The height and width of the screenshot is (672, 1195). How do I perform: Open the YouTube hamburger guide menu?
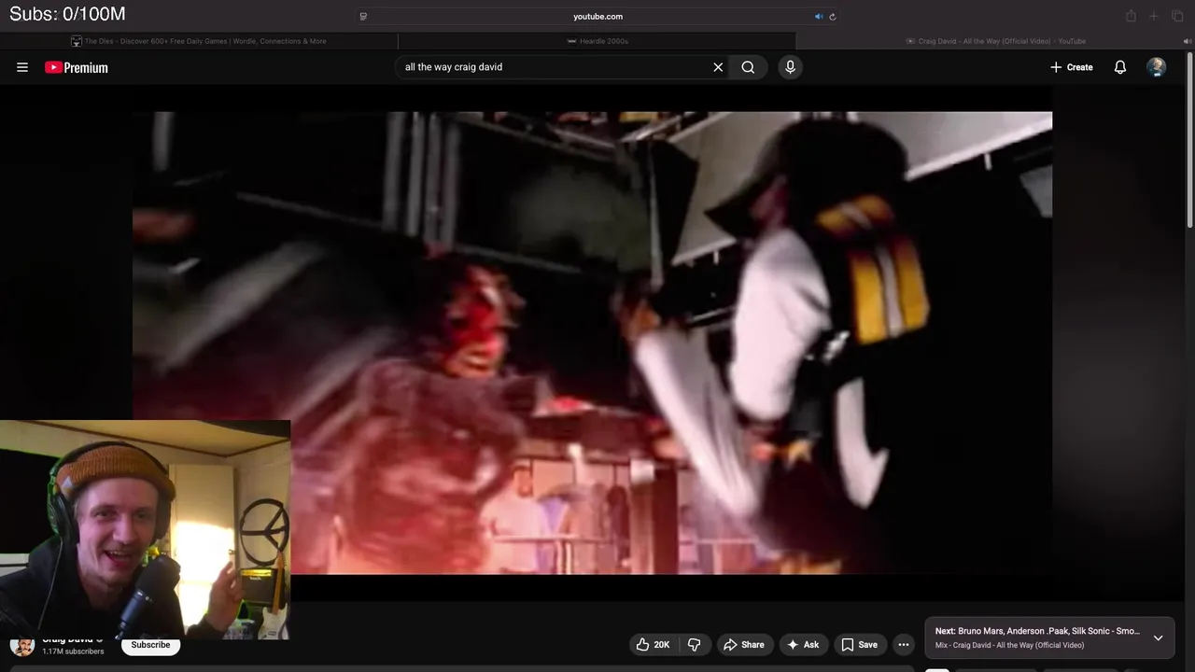[22, 67]
